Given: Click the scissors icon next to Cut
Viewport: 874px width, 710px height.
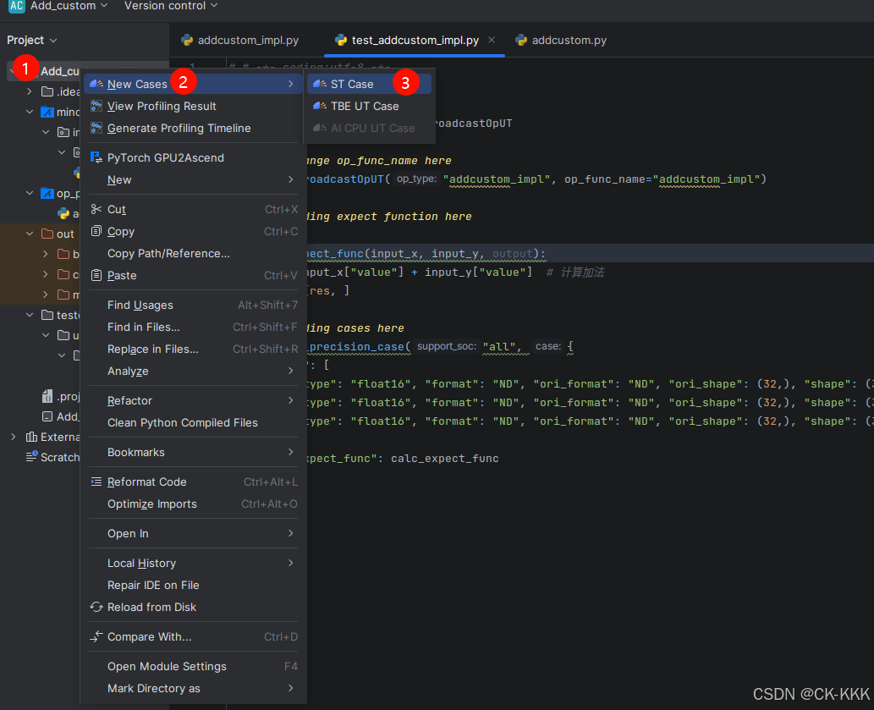Looking at the screenshot, I should pyautogui.click(x=96, y=209).
